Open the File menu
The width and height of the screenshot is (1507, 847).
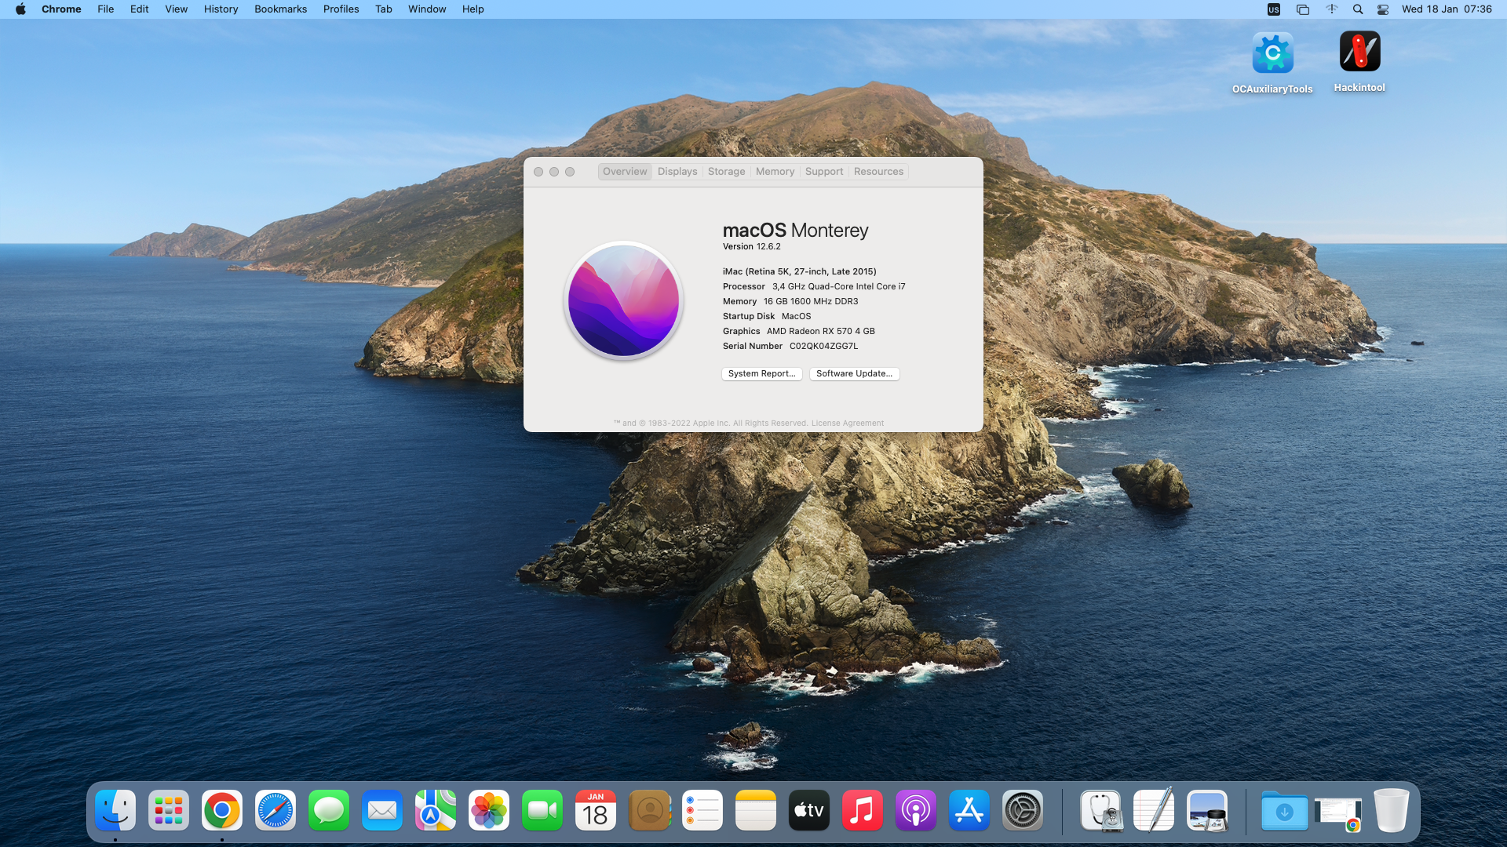click(x=106, y=9)
